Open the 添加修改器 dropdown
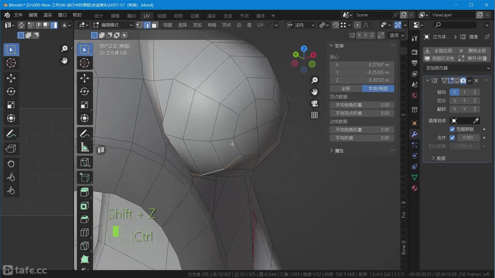Image resolution: width=495 pixels, height=278 pixels. (x=457, y=68)
